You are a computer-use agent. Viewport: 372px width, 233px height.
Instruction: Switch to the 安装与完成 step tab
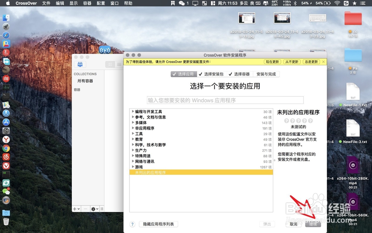pyautogui.click(x=266, y=74)
